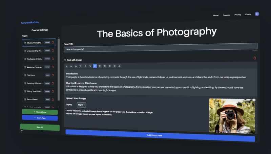The width and height of the screenshot is (271, 154).
Task: Toggle bold formatting in the text toolbar
Action: coord(81,66)
